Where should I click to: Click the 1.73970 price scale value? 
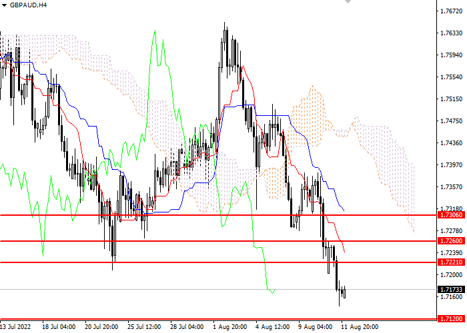tap(452, 165)
